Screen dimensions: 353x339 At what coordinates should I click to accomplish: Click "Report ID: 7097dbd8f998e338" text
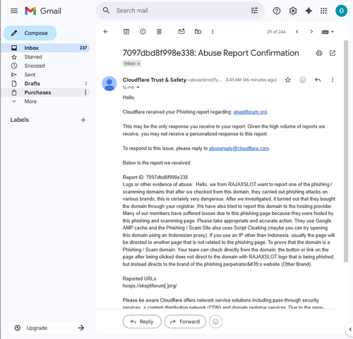coord(155,177)
